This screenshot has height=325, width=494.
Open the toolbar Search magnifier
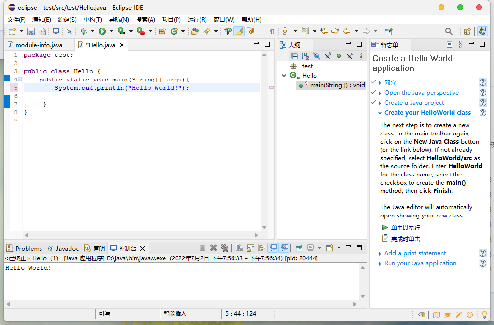point(449,31)
